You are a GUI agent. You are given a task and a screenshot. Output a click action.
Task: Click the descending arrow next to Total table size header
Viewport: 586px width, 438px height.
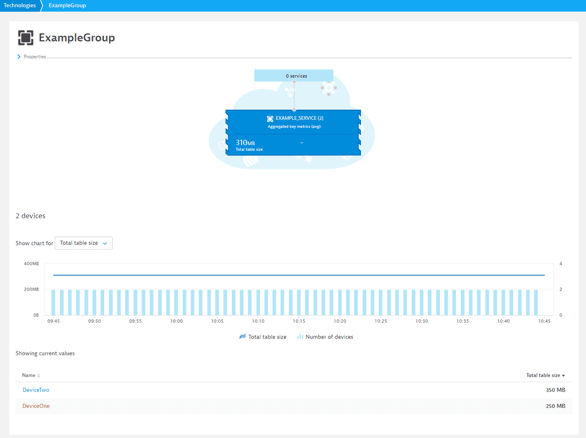[x=563, y=376]
